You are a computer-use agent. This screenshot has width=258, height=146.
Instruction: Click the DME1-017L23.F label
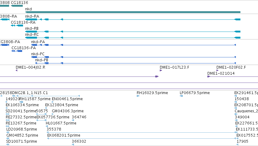174,67
